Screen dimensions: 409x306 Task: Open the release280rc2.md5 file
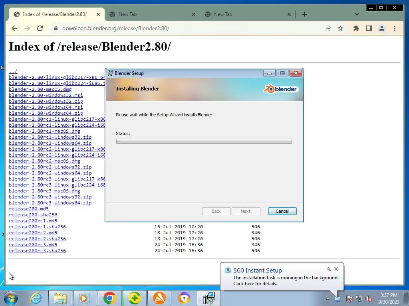point(33,233)
